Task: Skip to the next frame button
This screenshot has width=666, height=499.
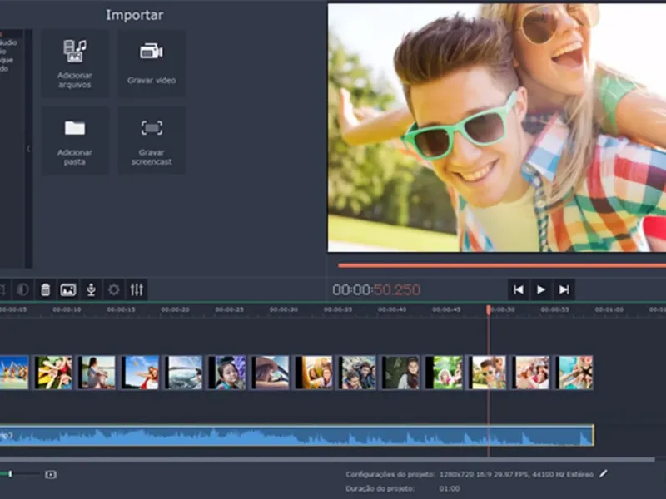Action: tap(564, 289)
